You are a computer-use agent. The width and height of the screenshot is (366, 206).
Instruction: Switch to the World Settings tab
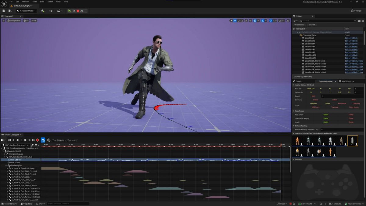(346, 81)
